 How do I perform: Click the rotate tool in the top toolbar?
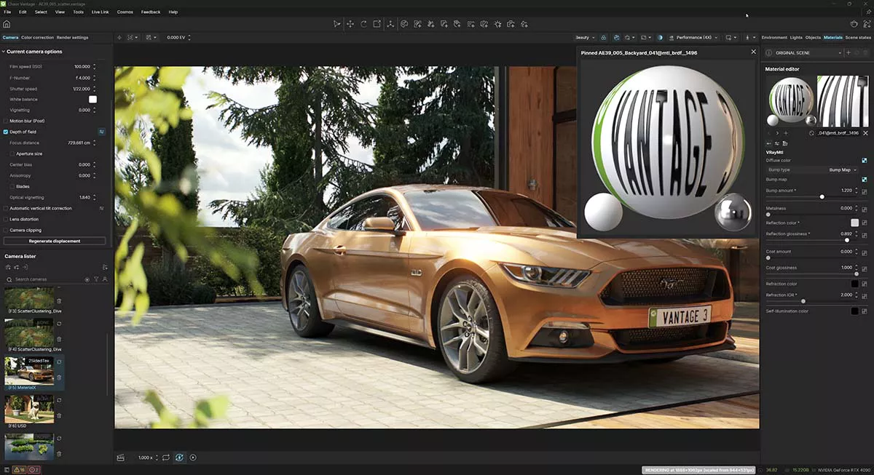click(x=363, y=24)
